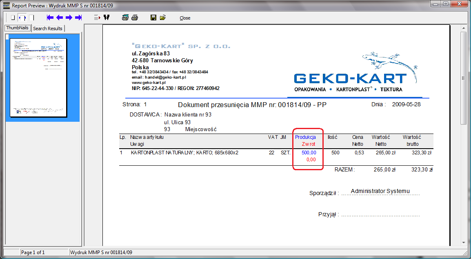Open printer setup icon
The width and height of the screenshot is (471, 259).
click(125, 18)
